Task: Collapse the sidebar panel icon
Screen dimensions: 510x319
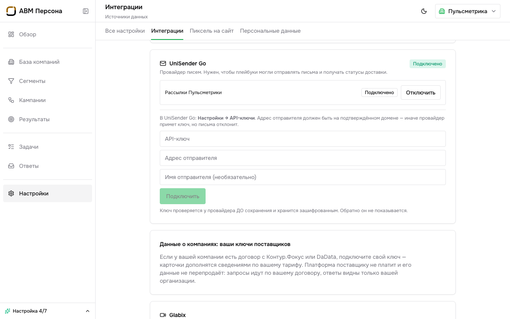Action: click(x=86, y=11)
